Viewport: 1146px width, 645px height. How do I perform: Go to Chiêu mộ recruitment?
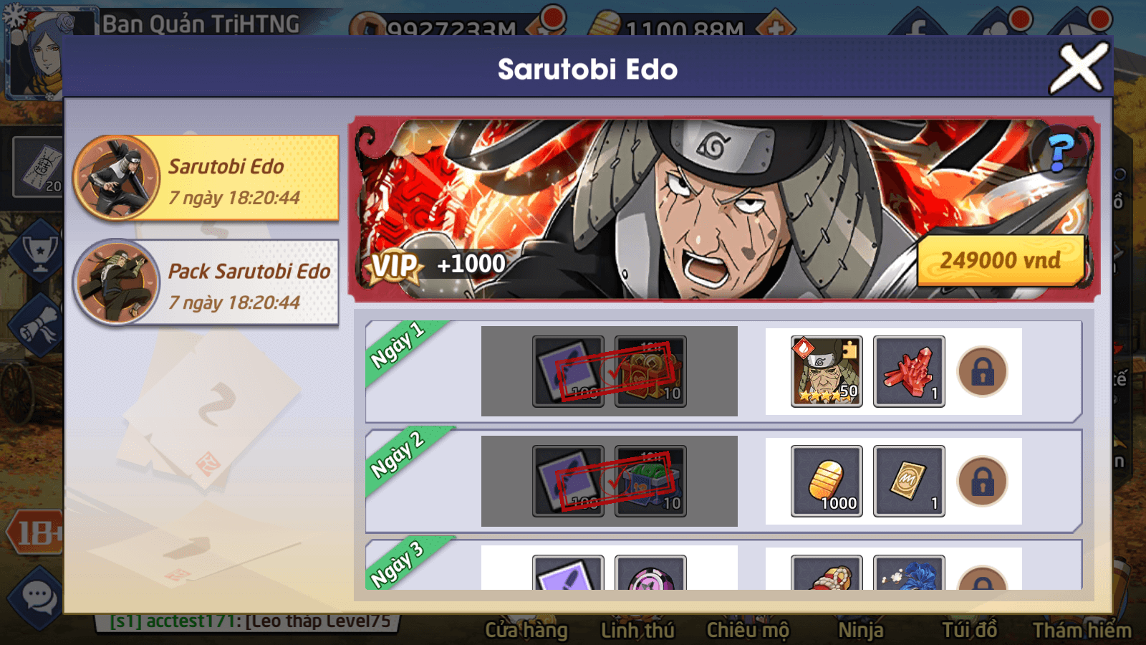click(748, 630)
